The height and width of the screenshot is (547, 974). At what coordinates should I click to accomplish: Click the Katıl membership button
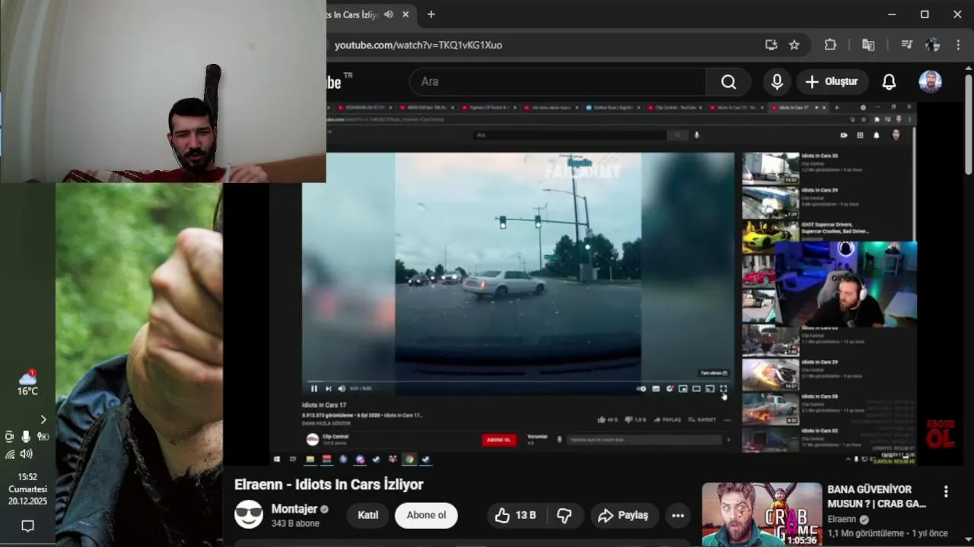point(368,515)
